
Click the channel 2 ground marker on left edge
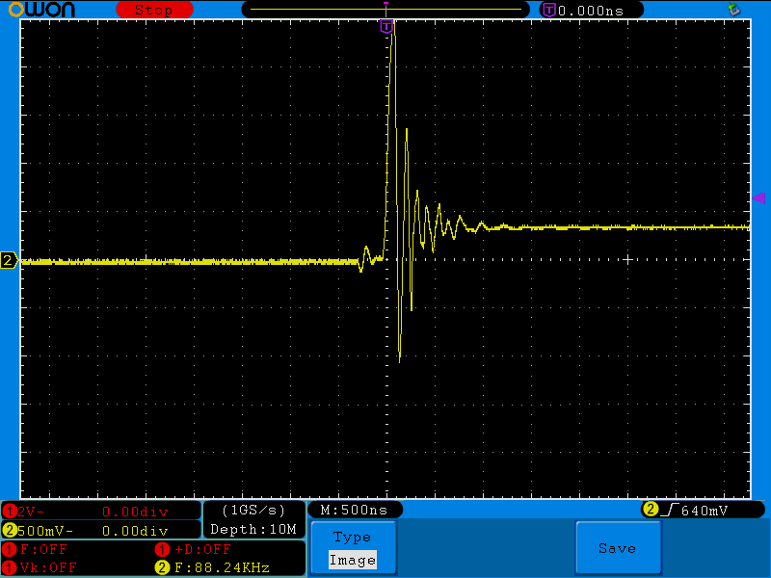[x=9, y=260]
